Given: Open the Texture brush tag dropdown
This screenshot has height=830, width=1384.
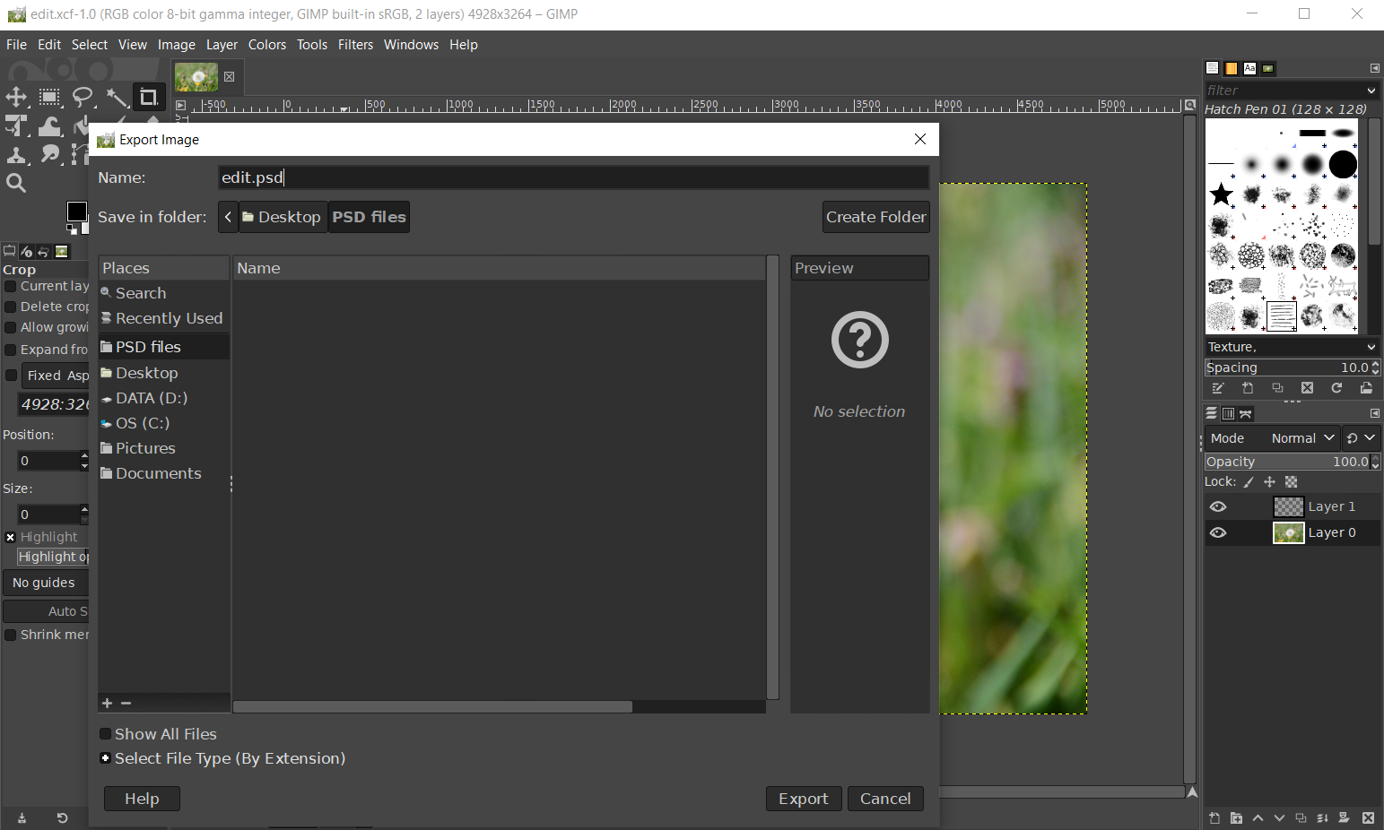Looking at the screenshot, I should click(1291, 347).
